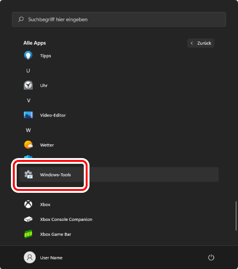
Task: Launch the Uhr clock app icon
Action: tap(28, 85)
